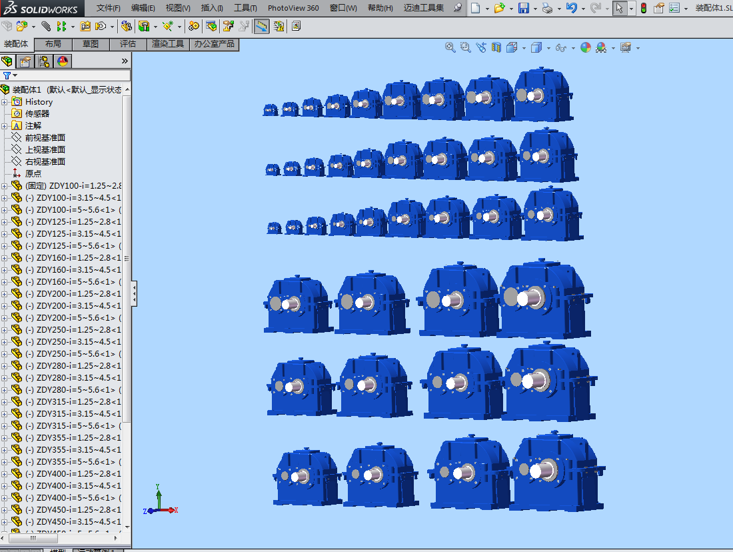Open the PropertyManager panel tab
733x552 pixels.
coord(25,61)
